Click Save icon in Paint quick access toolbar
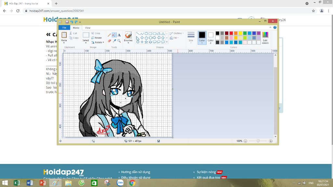 tap(67, 22)
